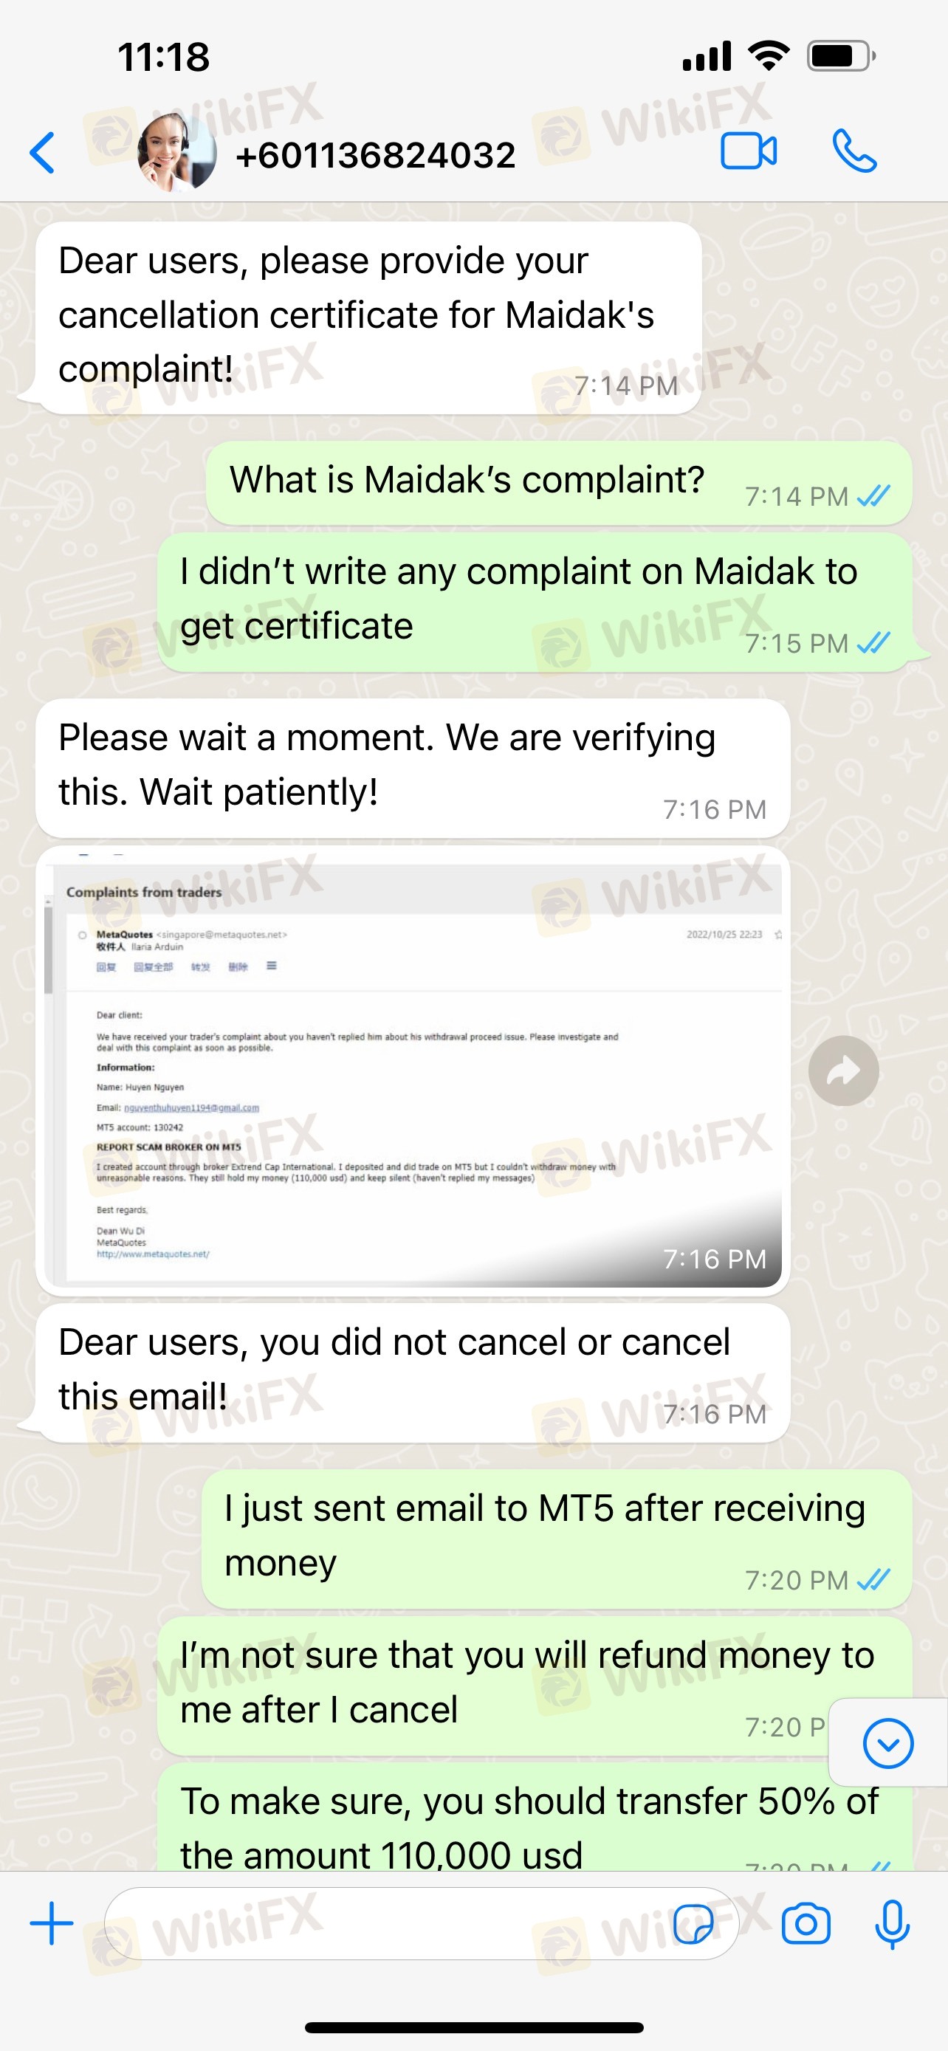Start a voice call using phone icon
This screenshot has width=948, height=2051.
(854, 151)
